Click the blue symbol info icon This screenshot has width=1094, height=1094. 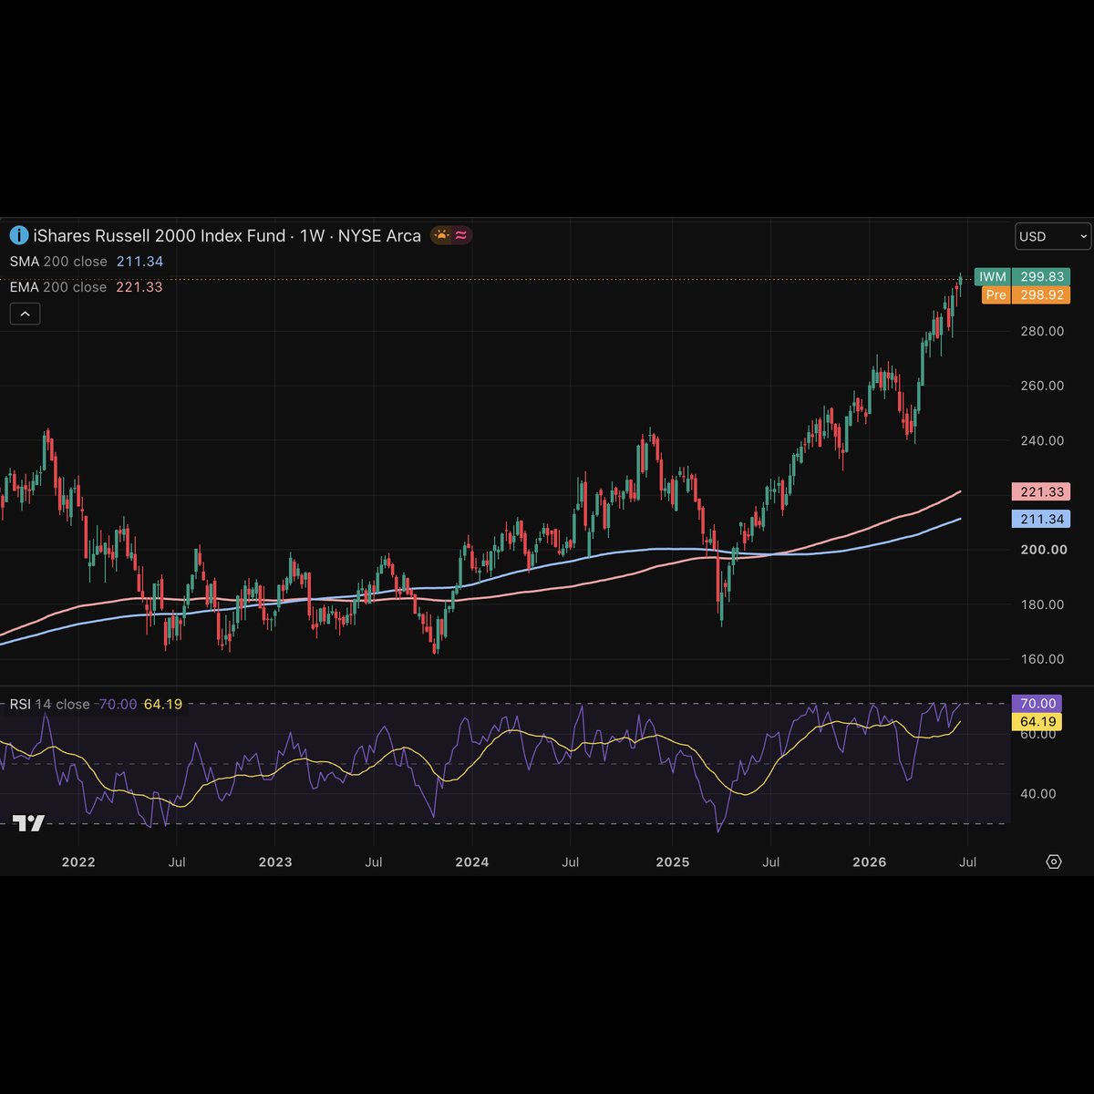pos(18,235)
